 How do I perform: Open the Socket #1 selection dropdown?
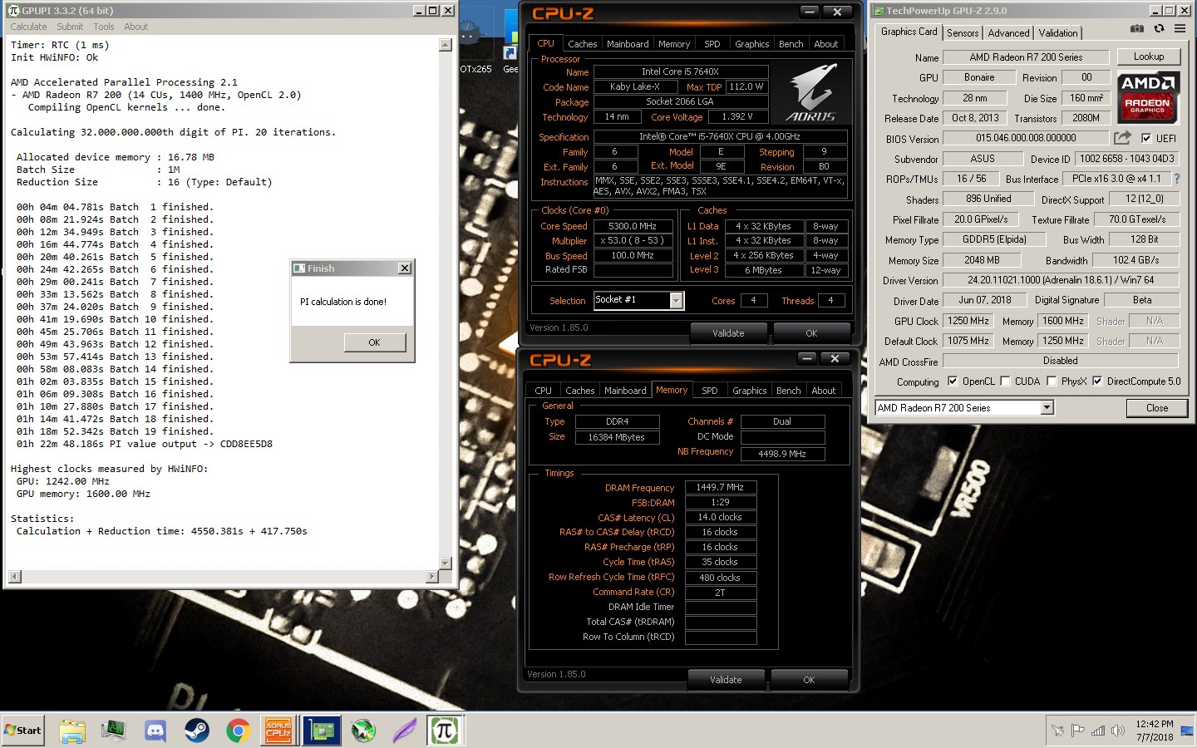point(676,300)
